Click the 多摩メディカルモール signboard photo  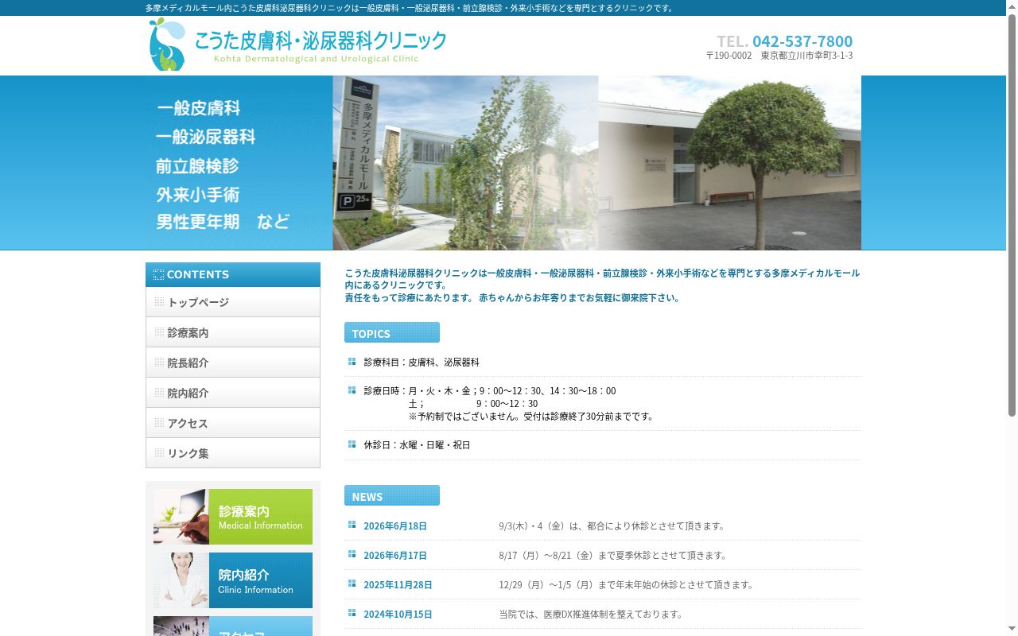[x=465, y=163]
